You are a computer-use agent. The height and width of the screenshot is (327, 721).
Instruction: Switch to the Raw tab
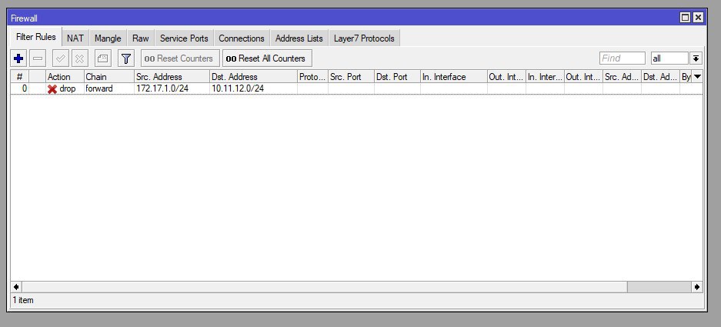[x=141, y=38]
